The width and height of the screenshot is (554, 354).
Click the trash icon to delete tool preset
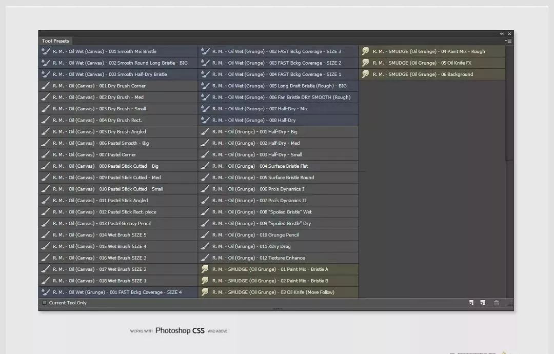[x=496, y=303]
